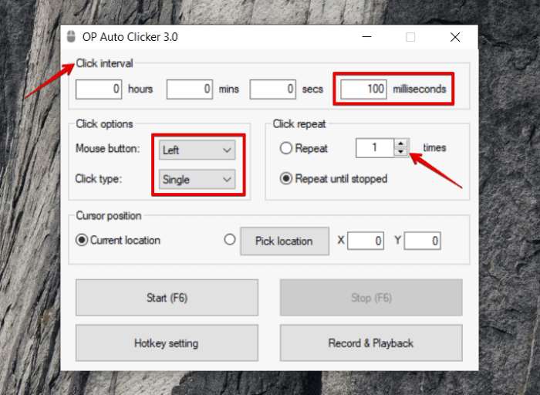Viewport: 540px width, 395px height.
Task: Click the 'Click repeat' group label
Action: tap(299, 124)
